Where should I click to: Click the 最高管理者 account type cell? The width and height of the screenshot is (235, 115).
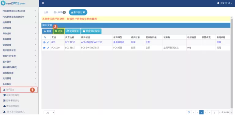point(119,43)
